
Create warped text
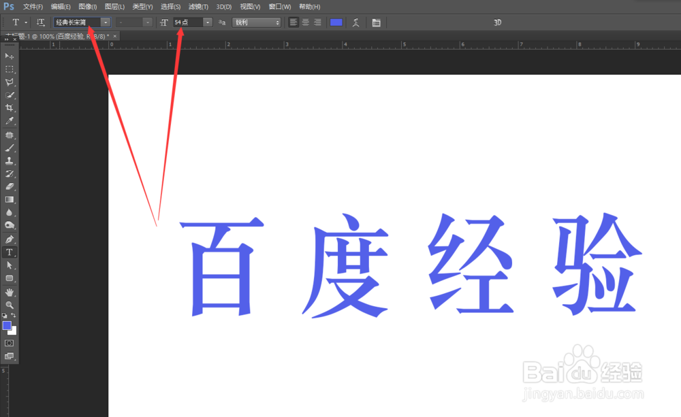pos(355,22)
